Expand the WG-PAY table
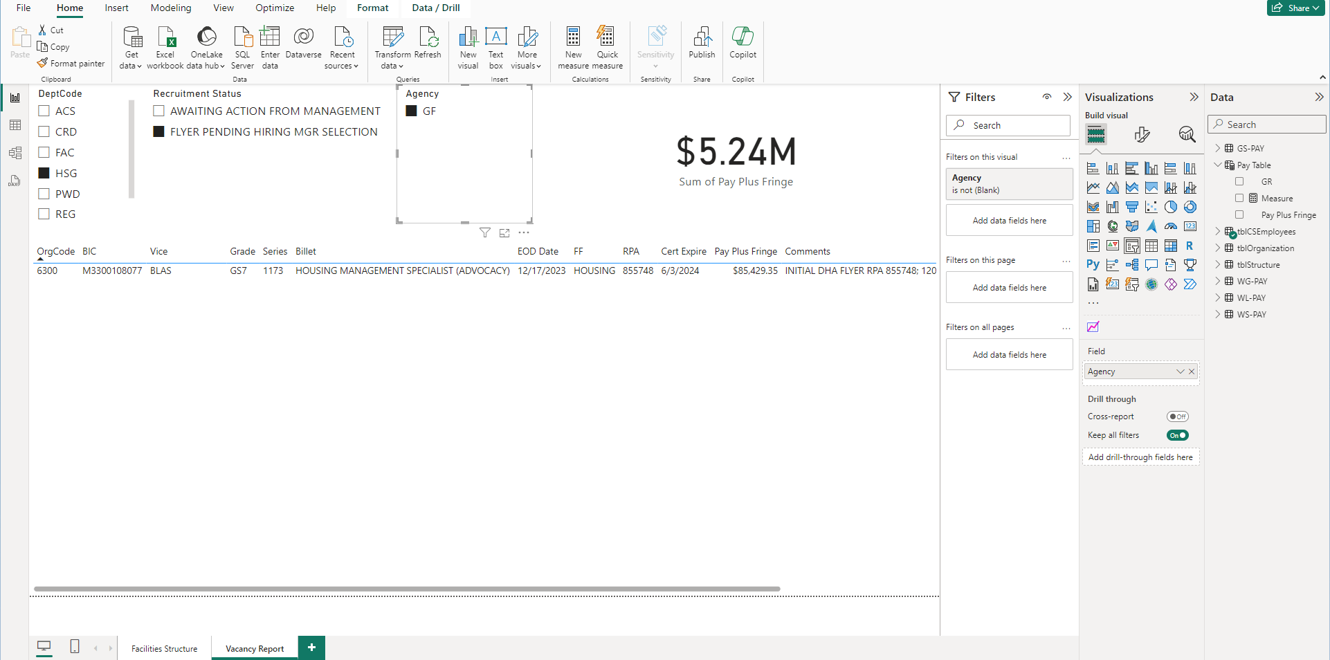Image resolution: width=1330 pixels, height=660 pixels. [x=1218, y=281]
